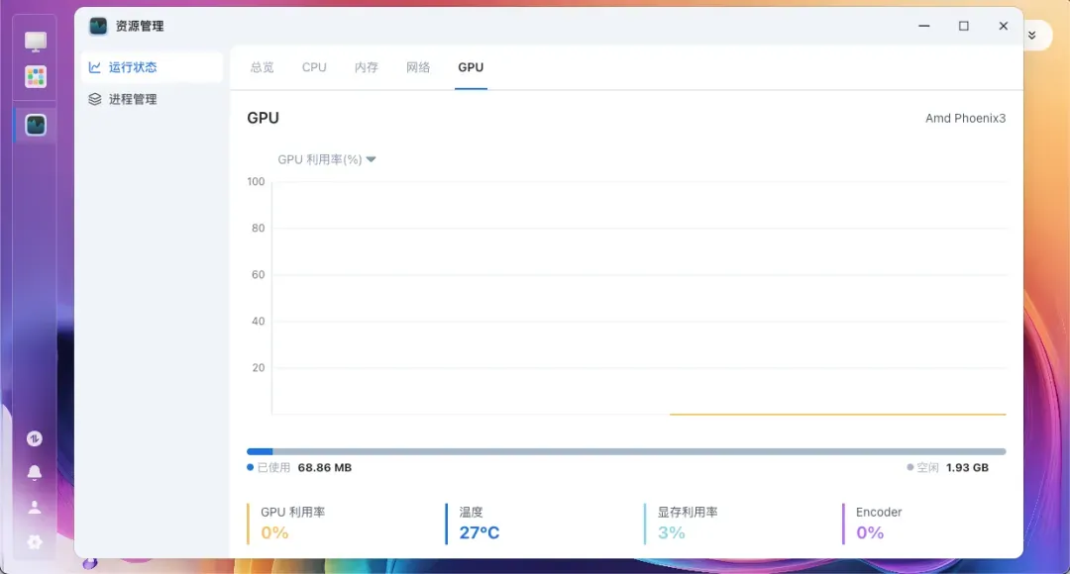1070x574 pixels.
Task: Maximize the 资源管理 window
Action: click(x=963, y=26)
